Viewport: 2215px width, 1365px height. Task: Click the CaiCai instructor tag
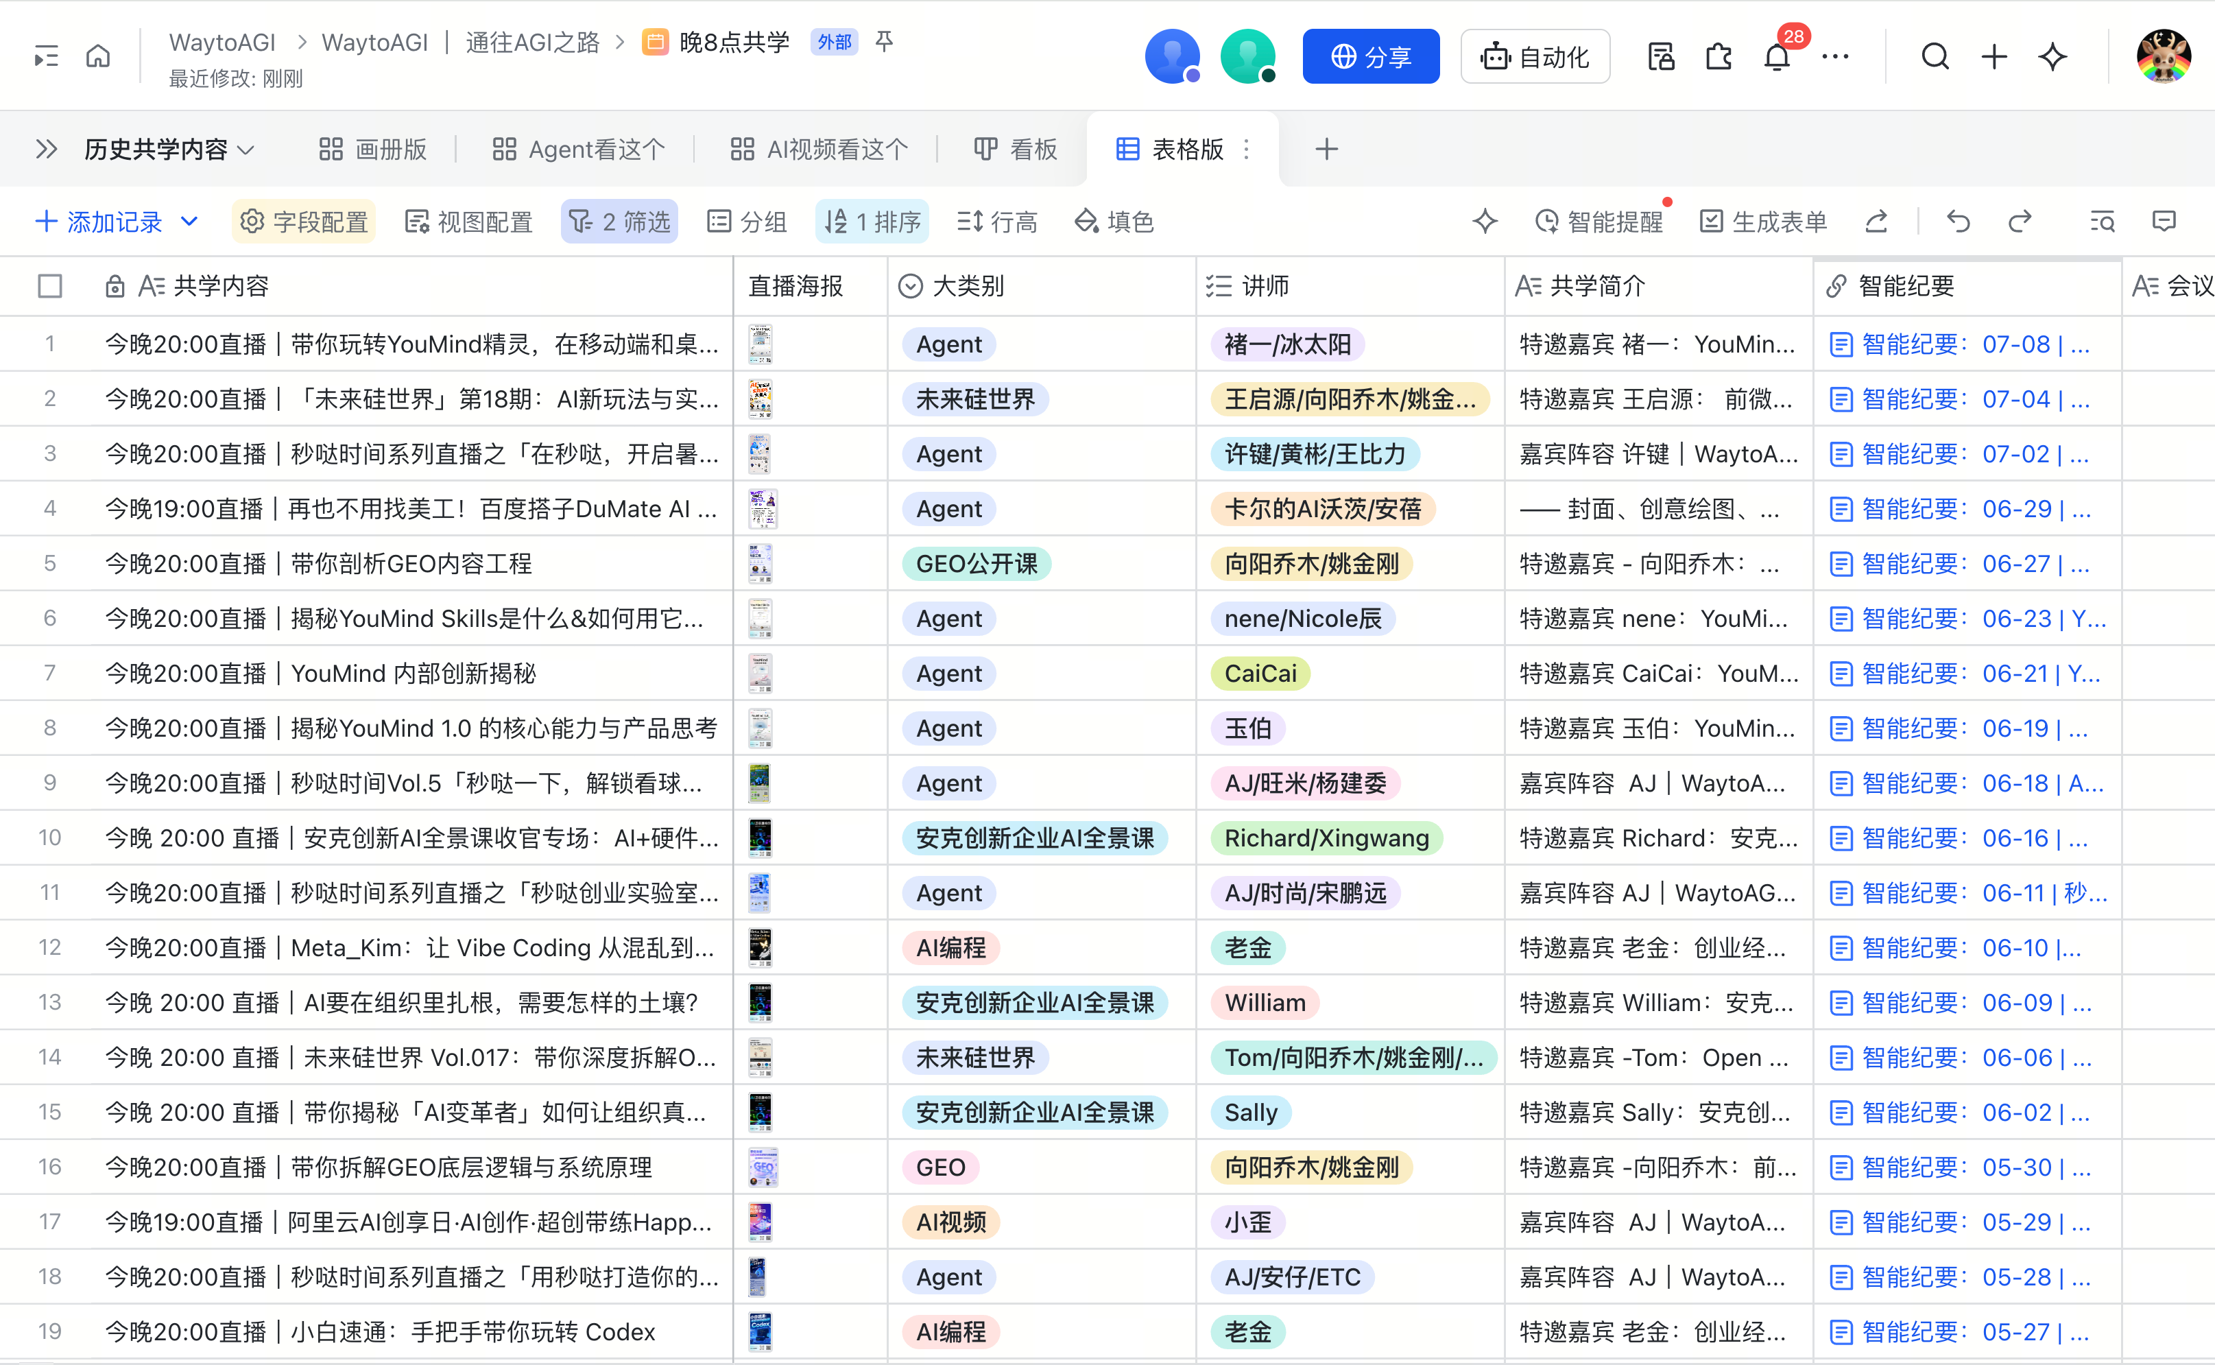click(x=1260, y=674)
